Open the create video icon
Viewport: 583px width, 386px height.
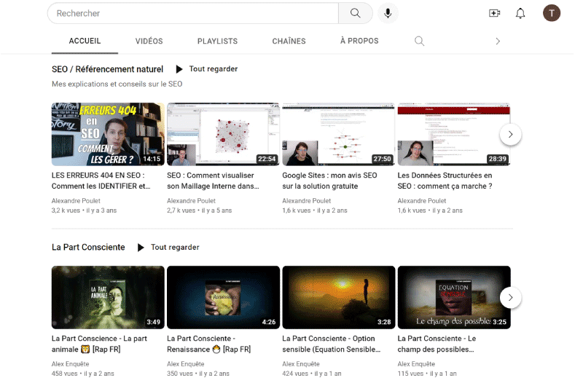494,13
